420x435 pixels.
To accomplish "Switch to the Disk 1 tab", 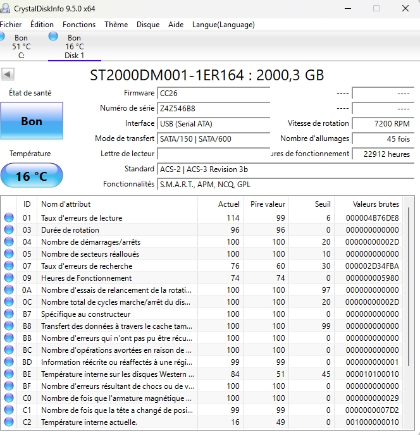I will pyautogui.click(x=74, y=47).
